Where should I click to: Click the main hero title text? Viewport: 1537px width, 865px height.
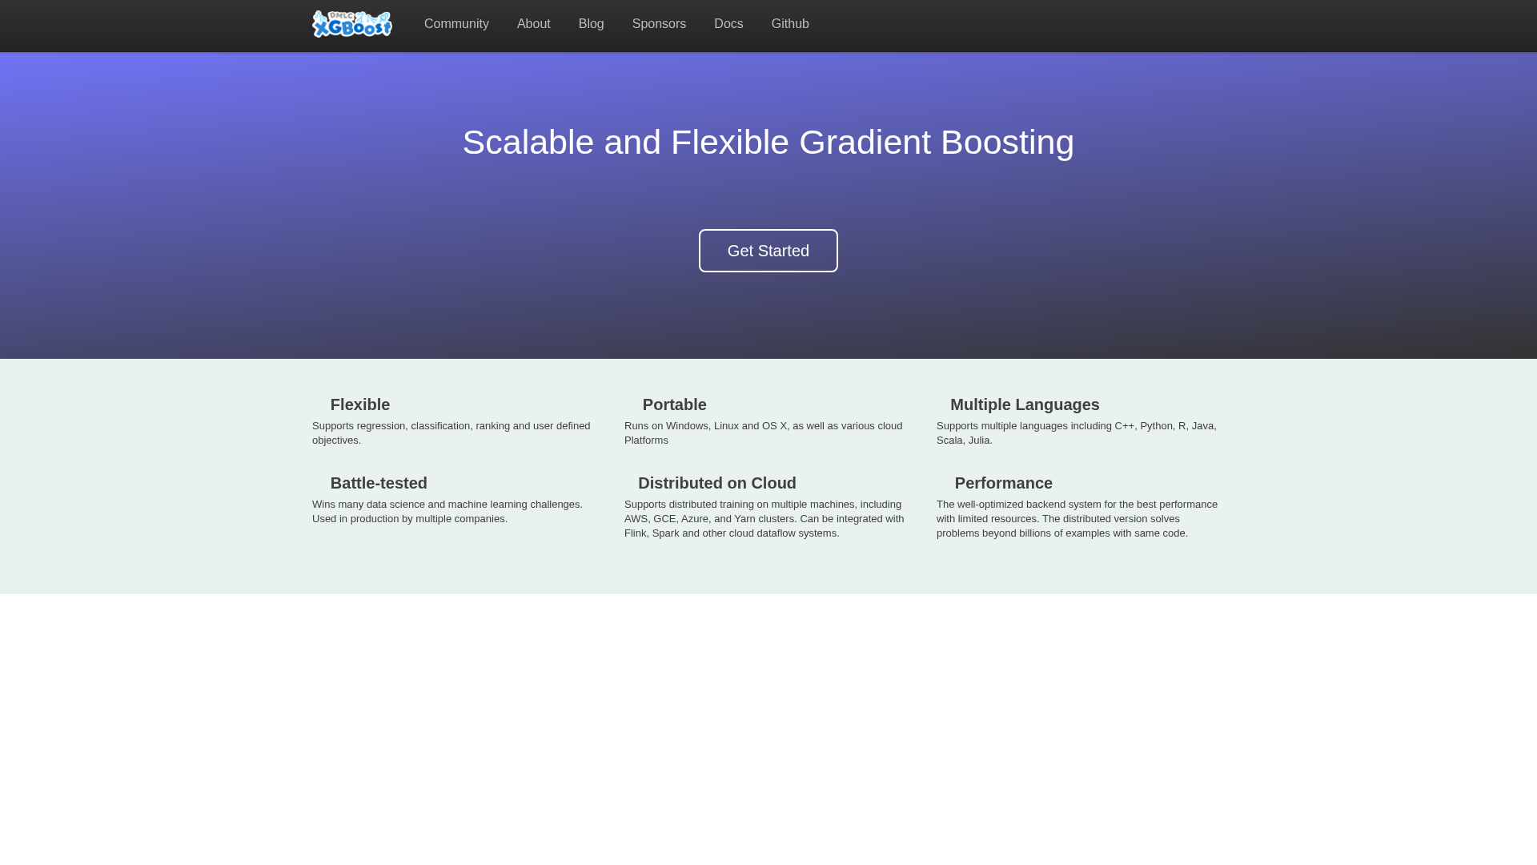click(768, 142)
